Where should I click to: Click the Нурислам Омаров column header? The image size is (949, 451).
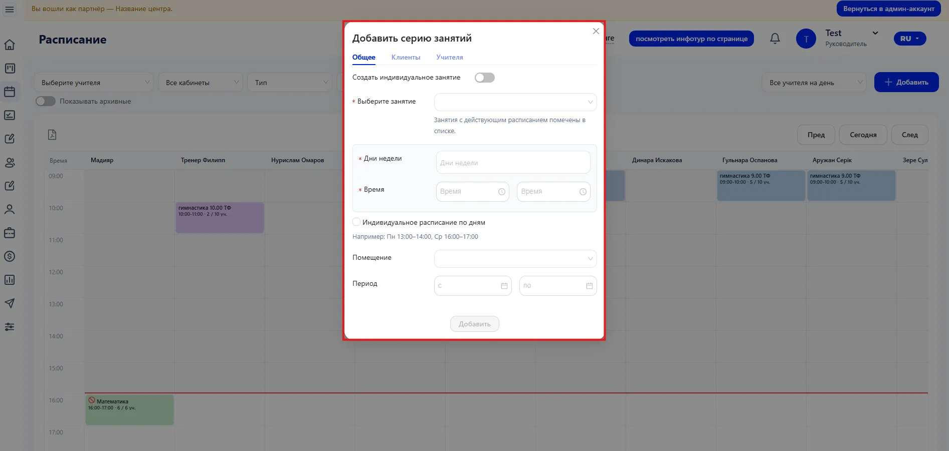click(x=297, y=160)
